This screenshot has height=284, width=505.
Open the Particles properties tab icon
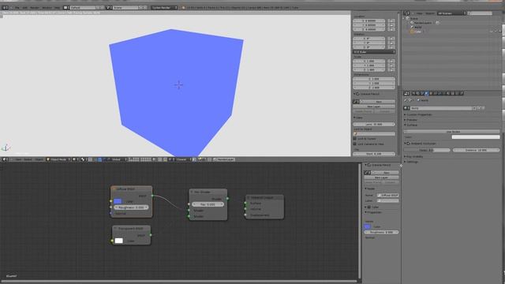tap(457, 93)
